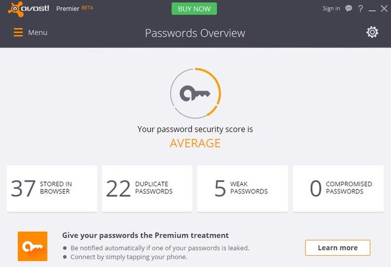Screen dimensions: 391x267
Task: Close the Avast window
Action: [383, 8]
